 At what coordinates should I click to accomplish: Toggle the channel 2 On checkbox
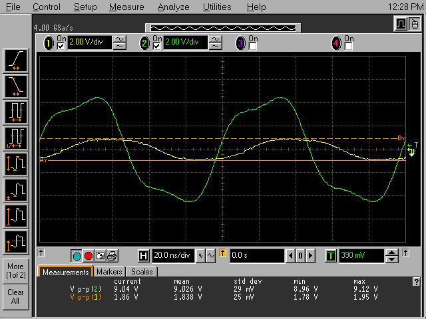click(157, 47)
